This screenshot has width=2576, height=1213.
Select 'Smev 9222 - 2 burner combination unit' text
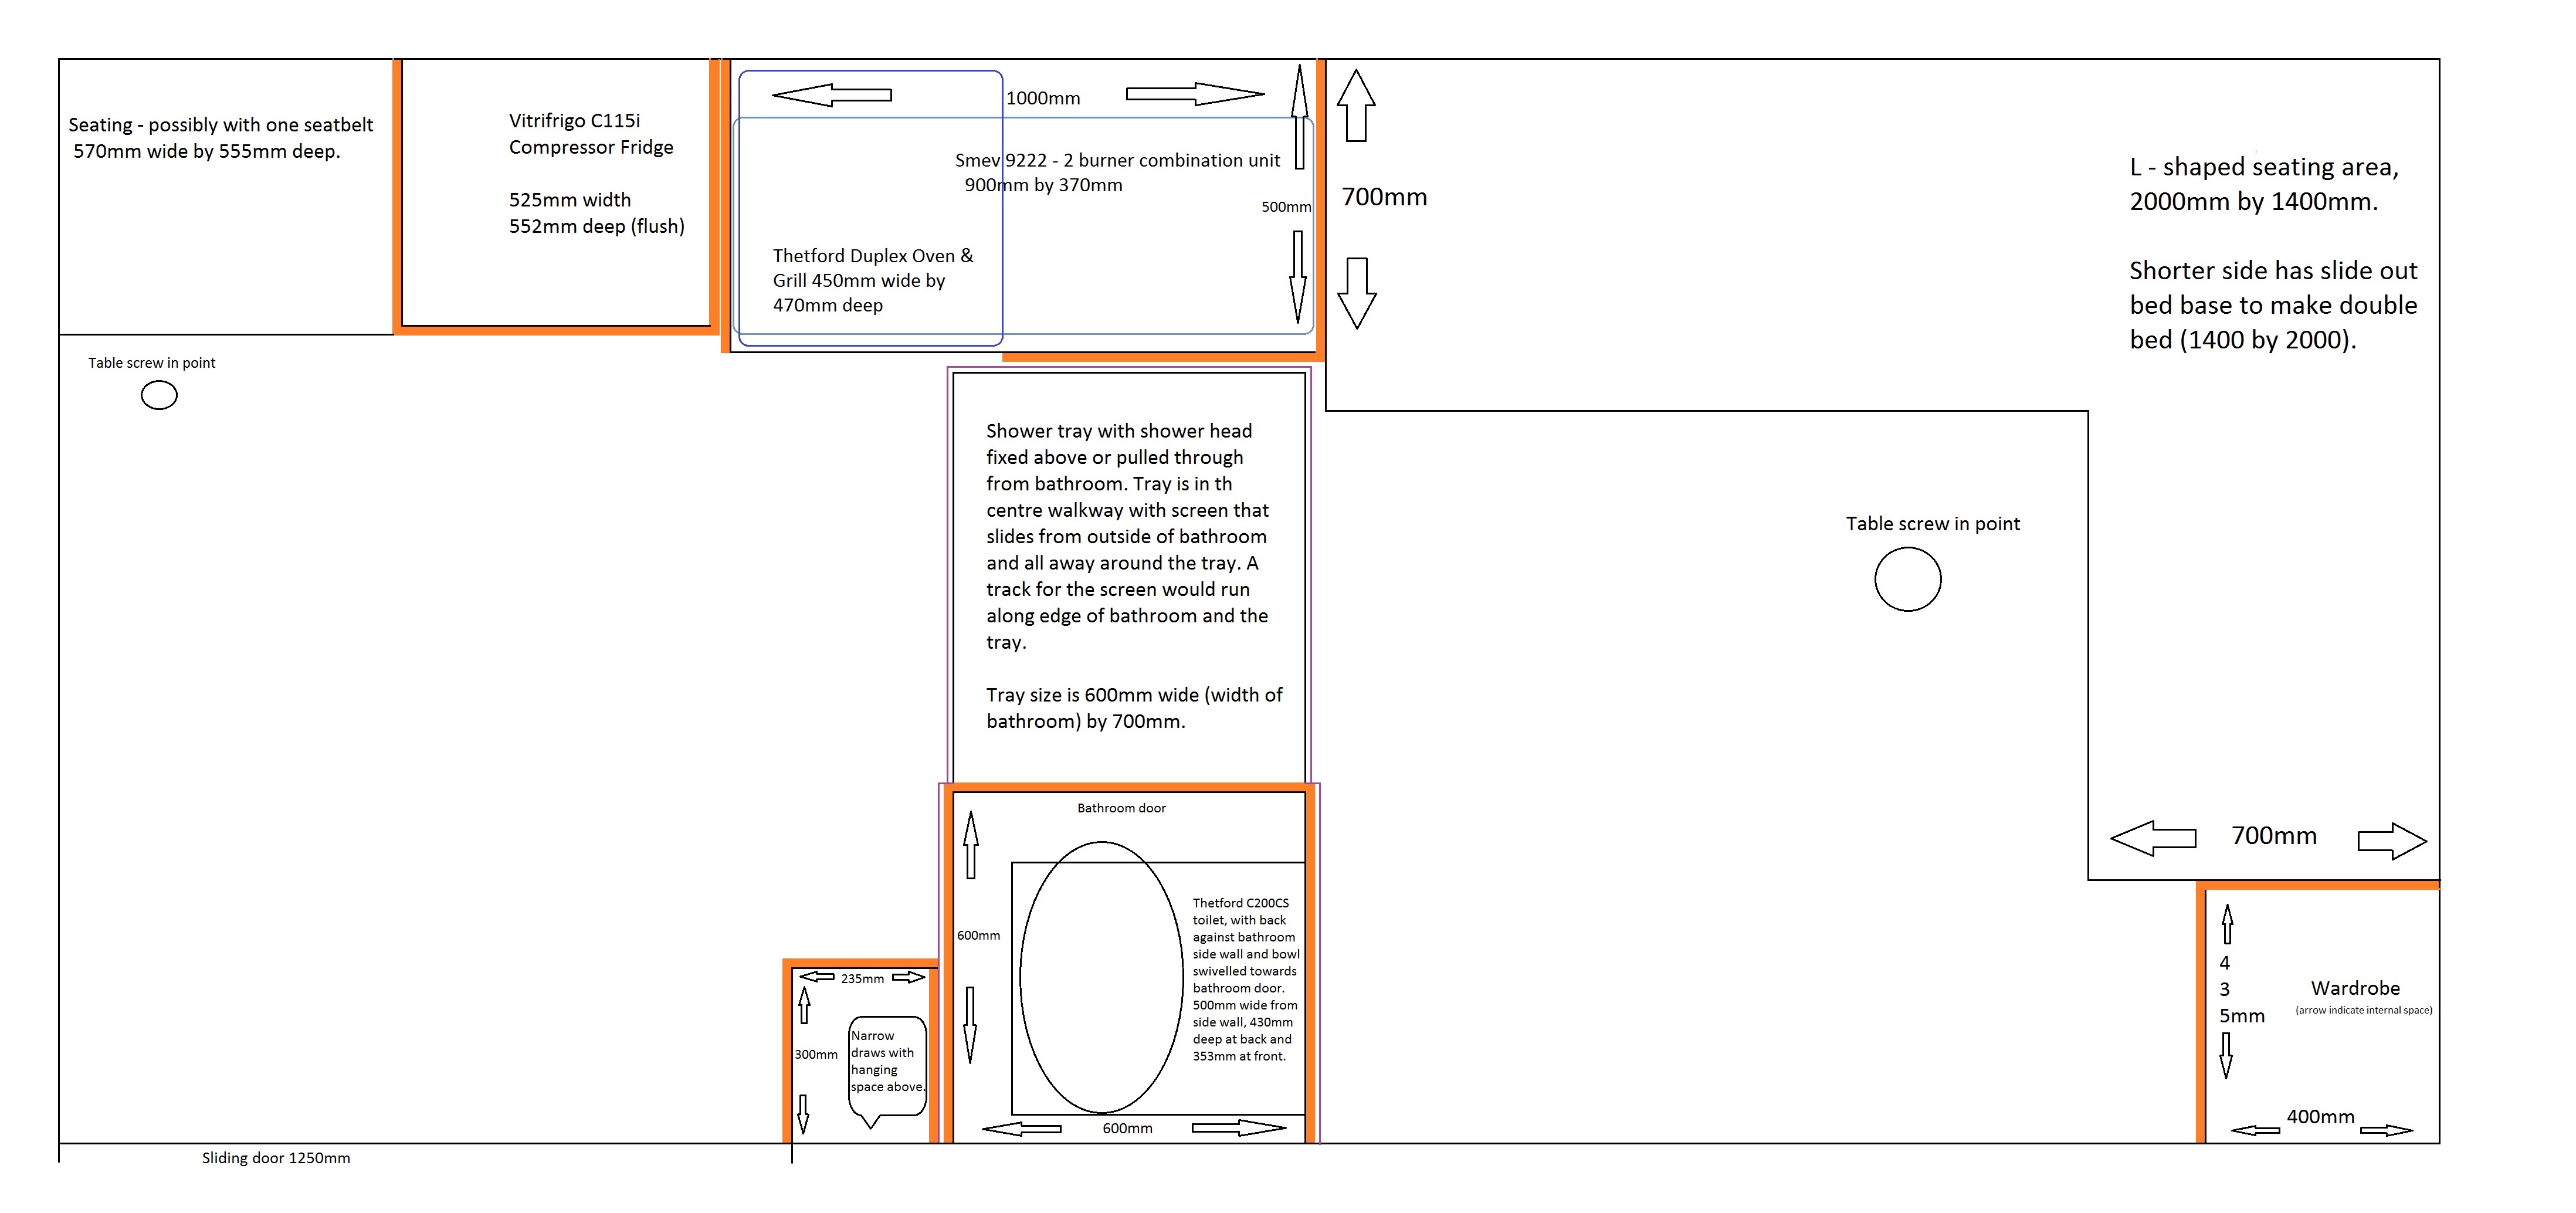1117,160
